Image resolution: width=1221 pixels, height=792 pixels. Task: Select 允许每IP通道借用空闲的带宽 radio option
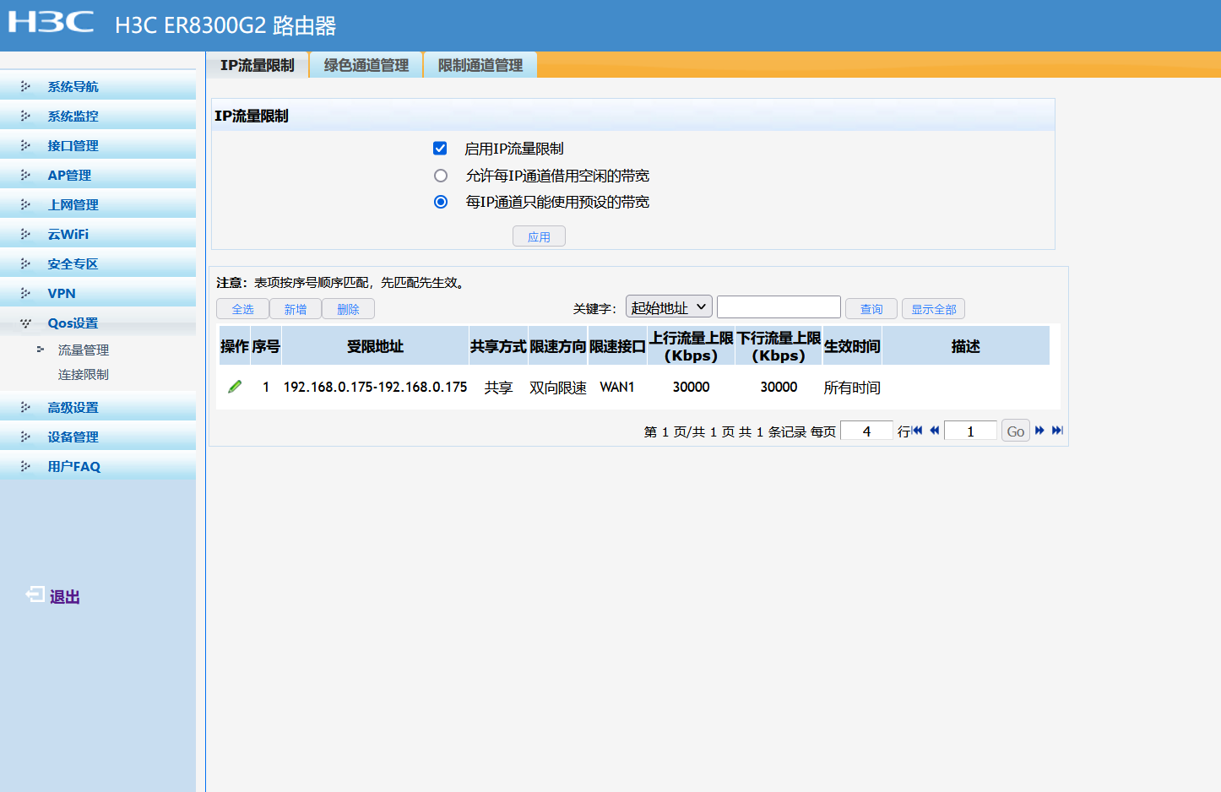[x=441, y=176]
